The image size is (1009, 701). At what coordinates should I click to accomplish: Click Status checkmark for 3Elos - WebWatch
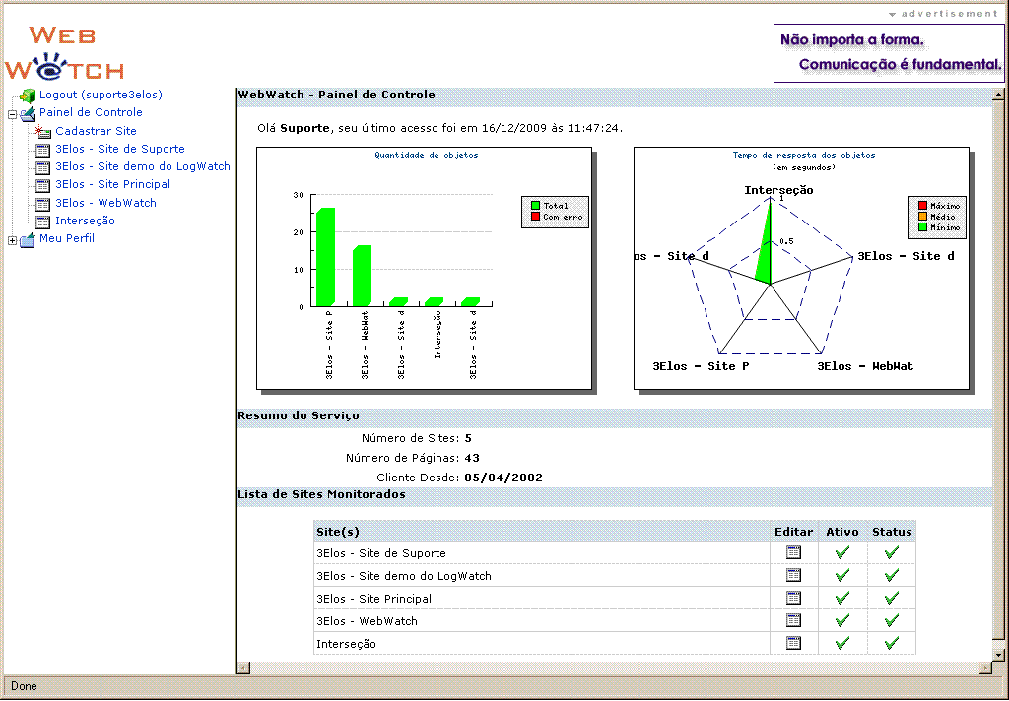point(892,621)
